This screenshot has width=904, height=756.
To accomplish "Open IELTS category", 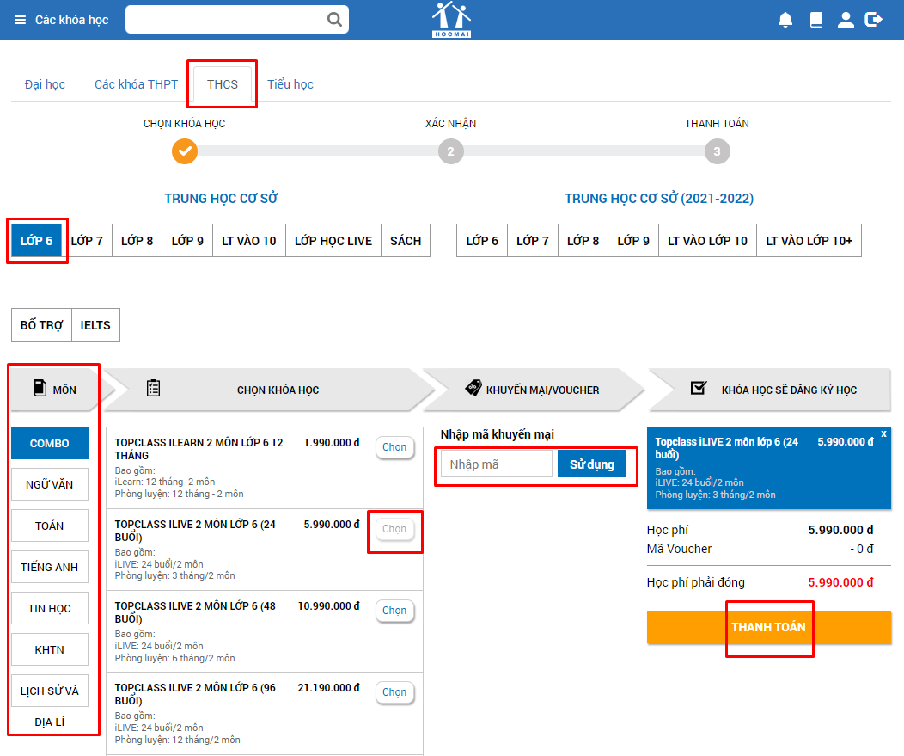I will [95, 325].
